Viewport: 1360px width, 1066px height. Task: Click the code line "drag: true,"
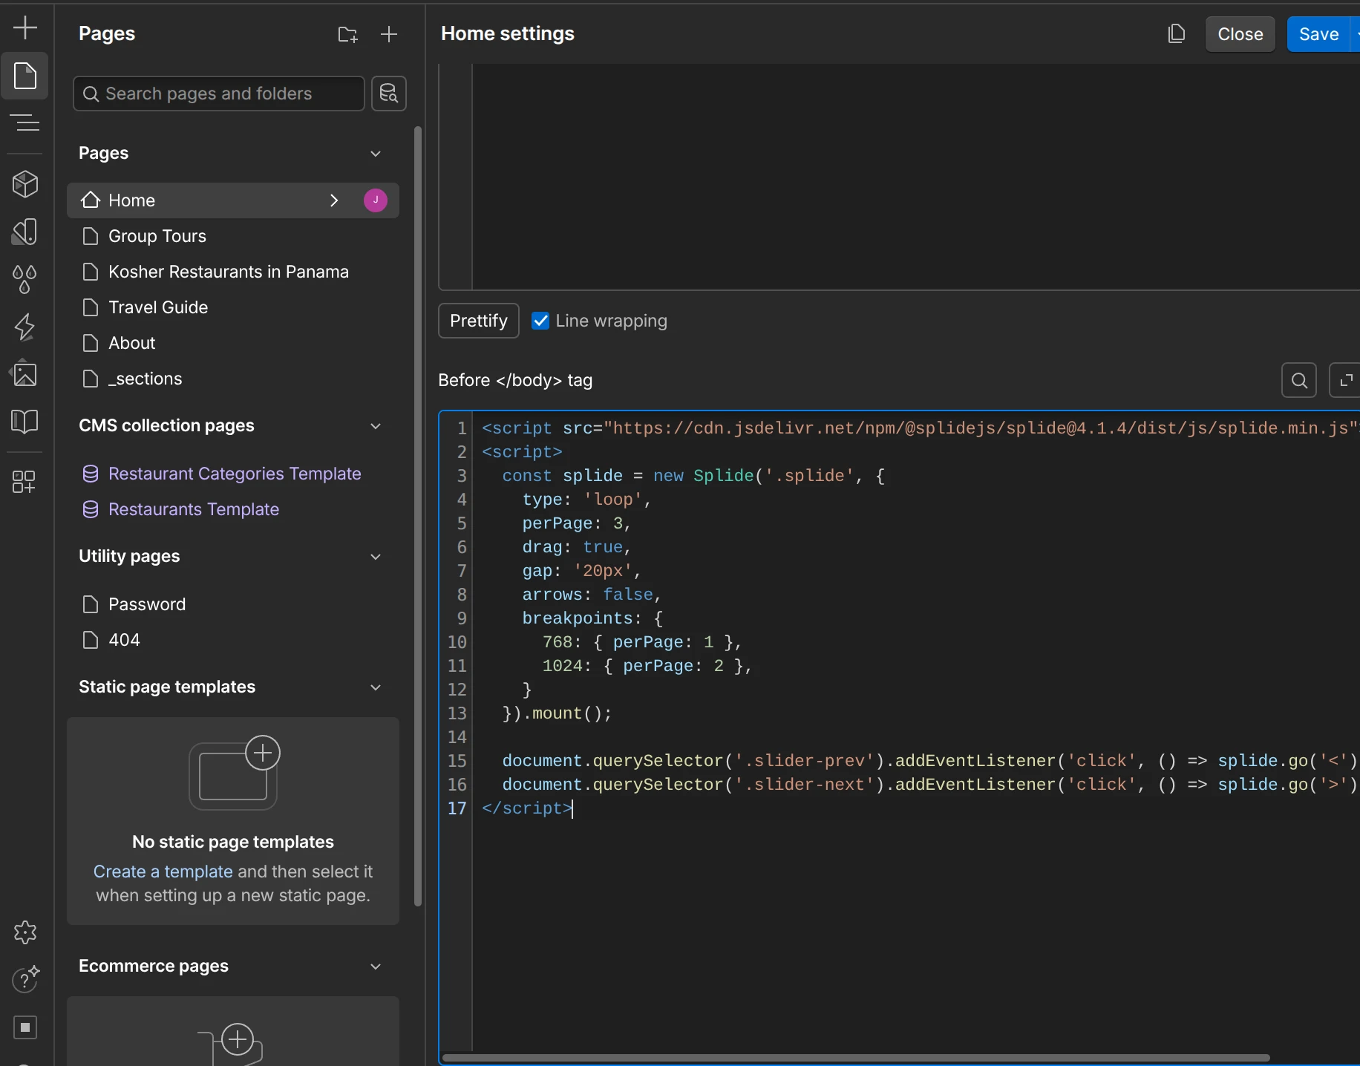click(577, 547)
